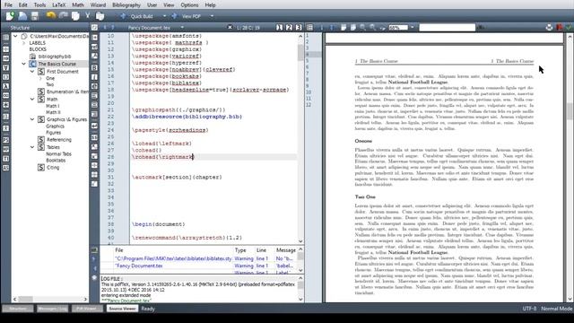Run the View PDF arrow button

point(174,16)
